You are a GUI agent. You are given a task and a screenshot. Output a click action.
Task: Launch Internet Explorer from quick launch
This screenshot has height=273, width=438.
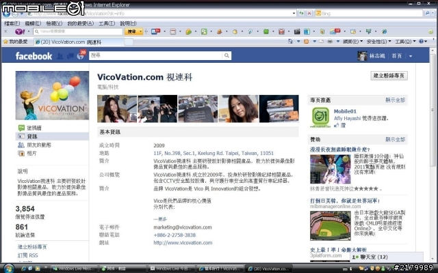coord(24,269)
